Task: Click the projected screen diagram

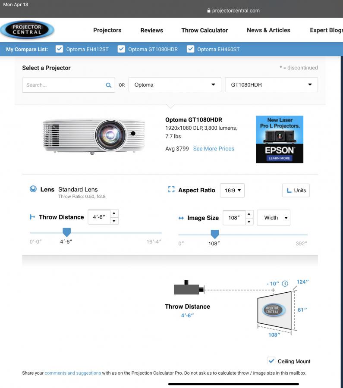Action: 274,310
